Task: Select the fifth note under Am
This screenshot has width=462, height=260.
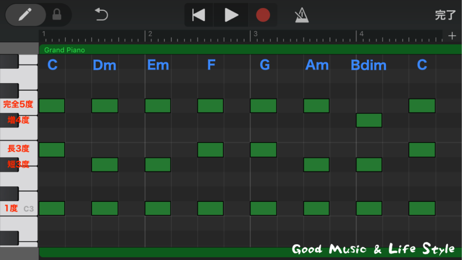Action: (316, 106)
